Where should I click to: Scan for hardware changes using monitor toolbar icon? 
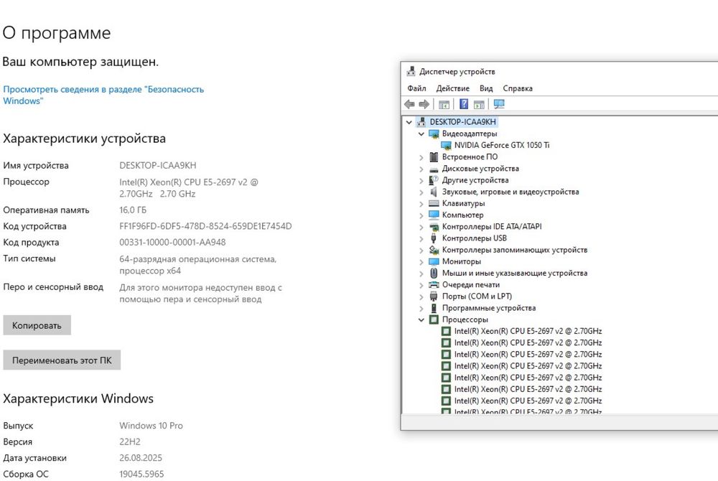pos(499,104)
